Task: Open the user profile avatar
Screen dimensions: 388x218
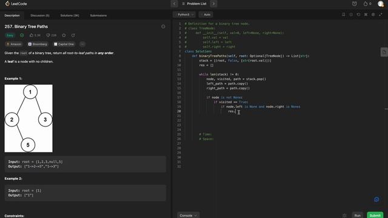Action: pos(381,4)
